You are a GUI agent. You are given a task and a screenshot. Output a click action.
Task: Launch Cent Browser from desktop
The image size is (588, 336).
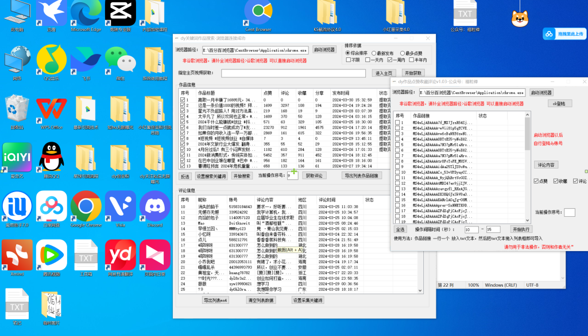click(x=258, y=13)
